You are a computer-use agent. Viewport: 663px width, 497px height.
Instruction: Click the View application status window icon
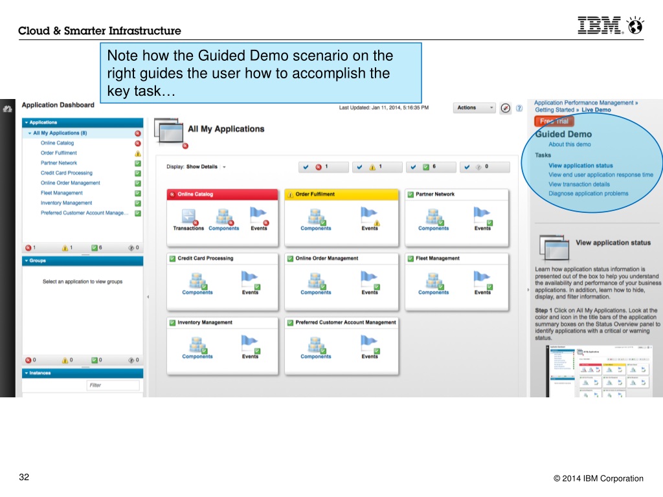tap(554, 247)
